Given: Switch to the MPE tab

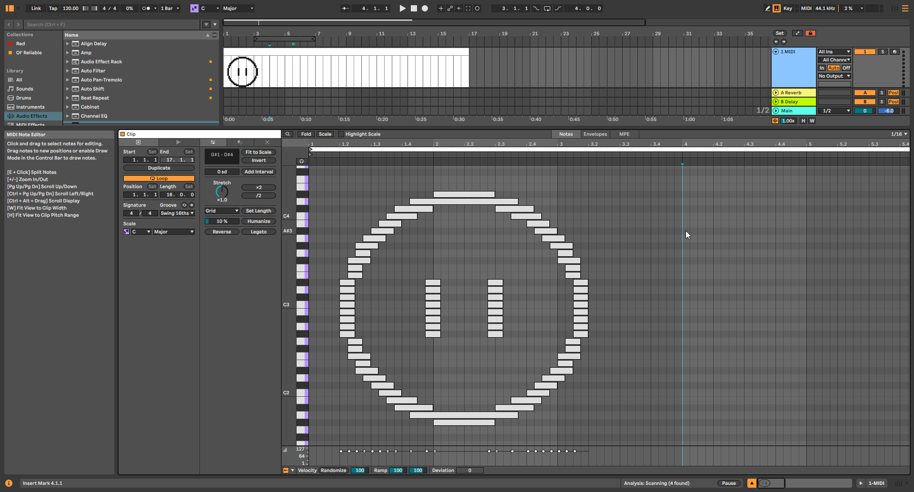Looking at the screenshot, I should (x=624, y=134).
